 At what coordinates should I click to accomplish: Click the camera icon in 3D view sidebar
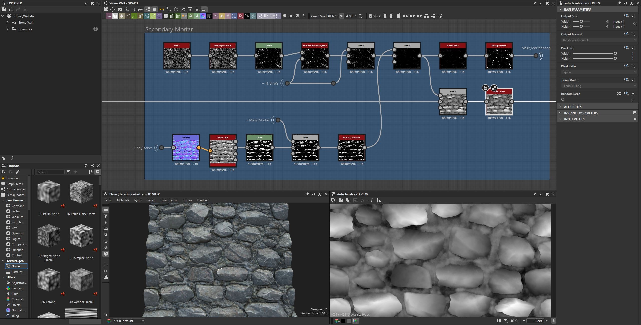[106, 210]
